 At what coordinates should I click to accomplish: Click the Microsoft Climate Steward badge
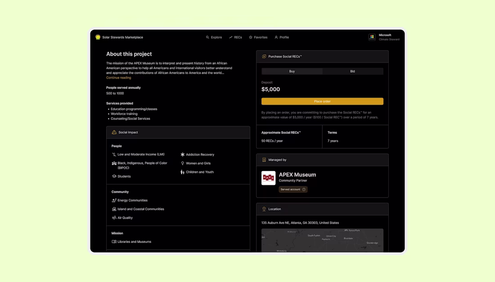click(x=383, y=37)
